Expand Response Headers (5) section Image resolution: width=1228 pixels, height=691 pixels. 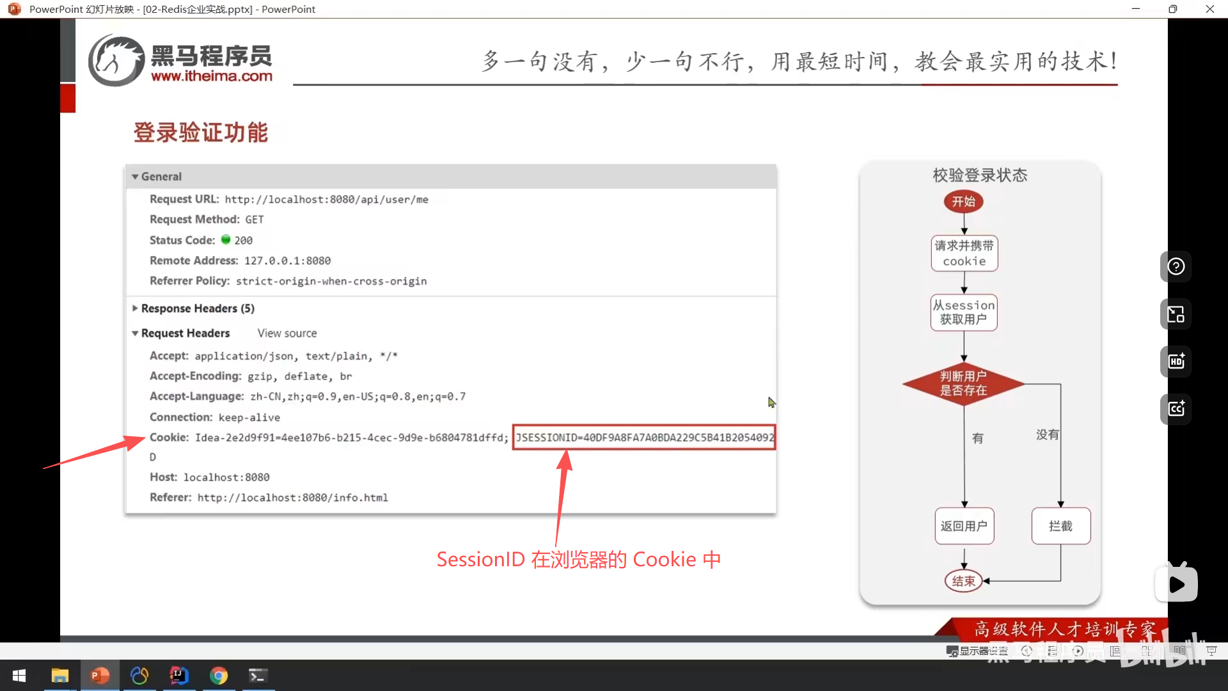tap(135, 308)
